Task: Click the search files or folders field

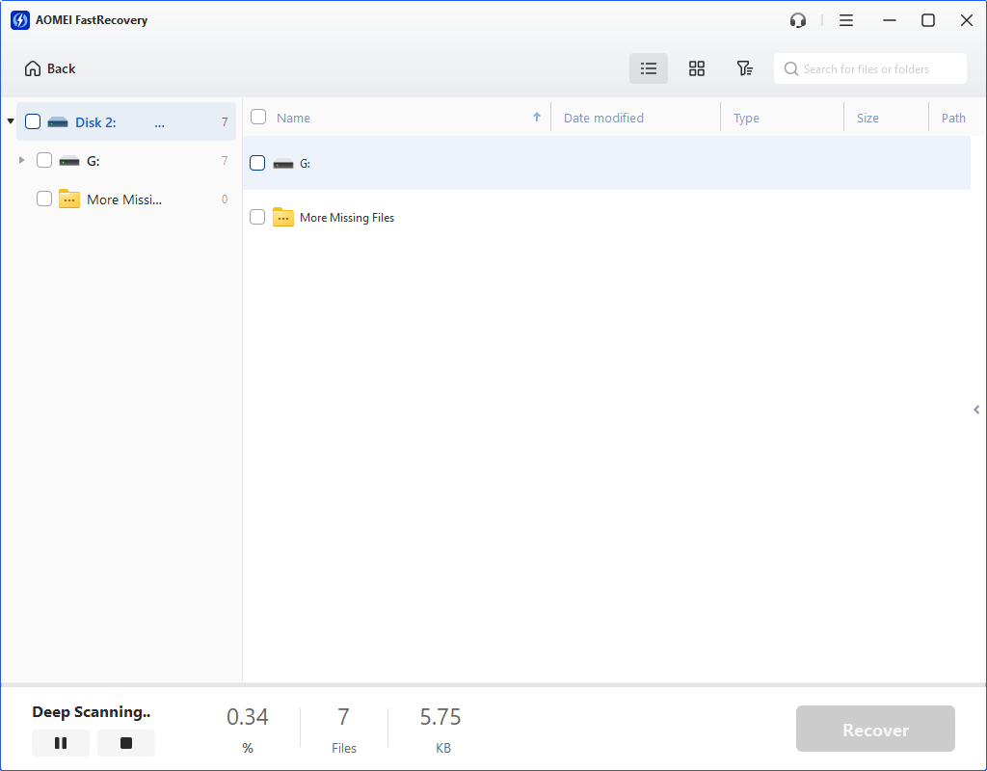Action: (x=869, y=68)
